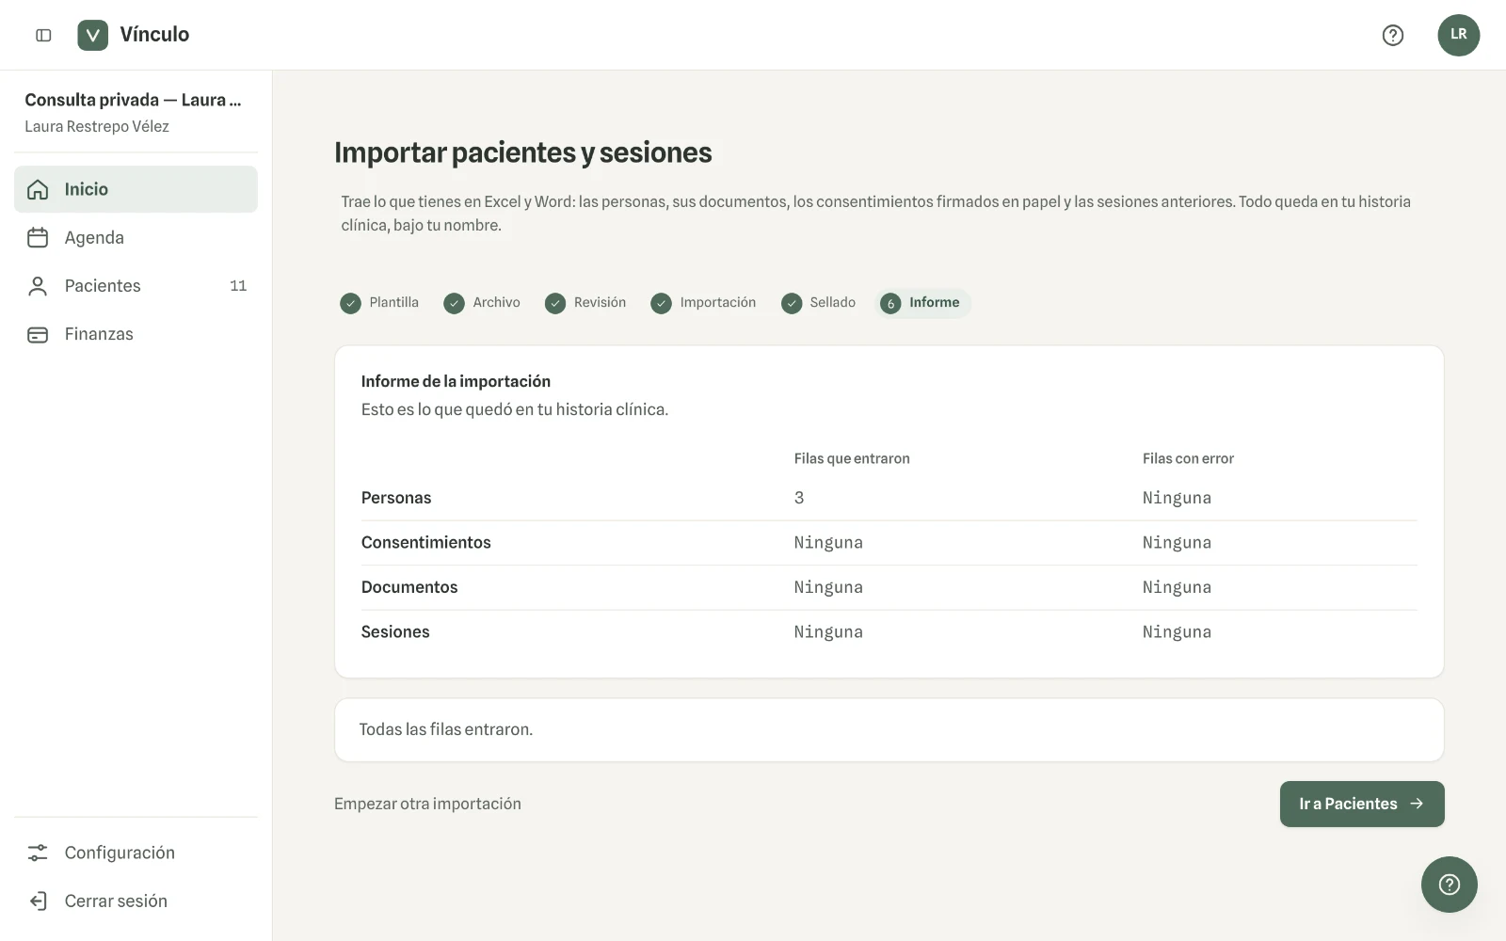
Task: Select the Importación step
Action: coord(703,302)
